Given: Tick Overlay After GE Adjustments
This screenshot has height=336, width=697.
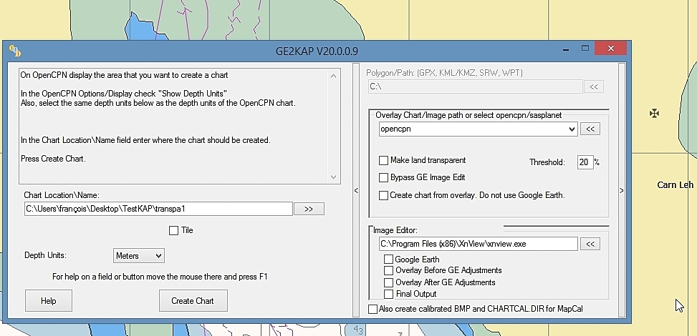Looking at the screenshot, I should [x=388, y=282].
